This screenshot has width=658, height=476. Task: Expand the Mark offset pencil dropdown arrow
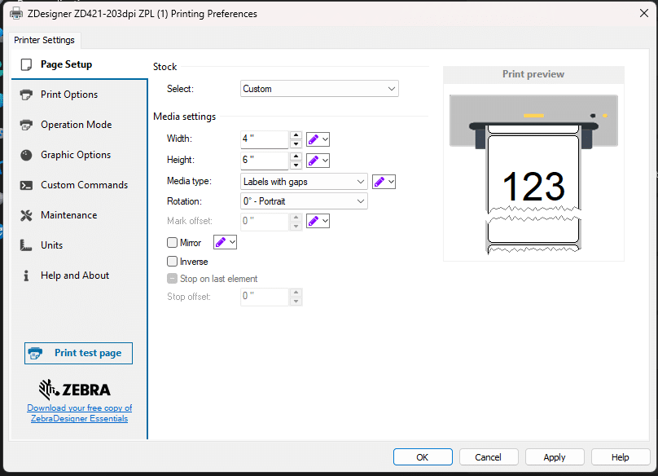[x=325, y=221]
